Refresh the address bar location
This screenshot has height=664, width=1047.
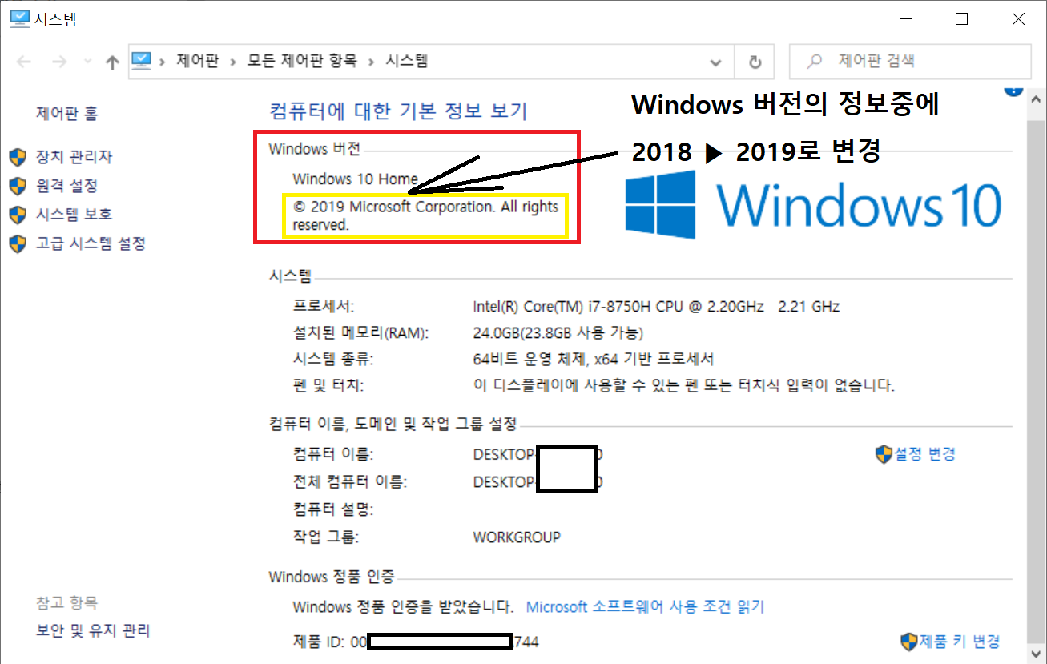coord(755,62)
